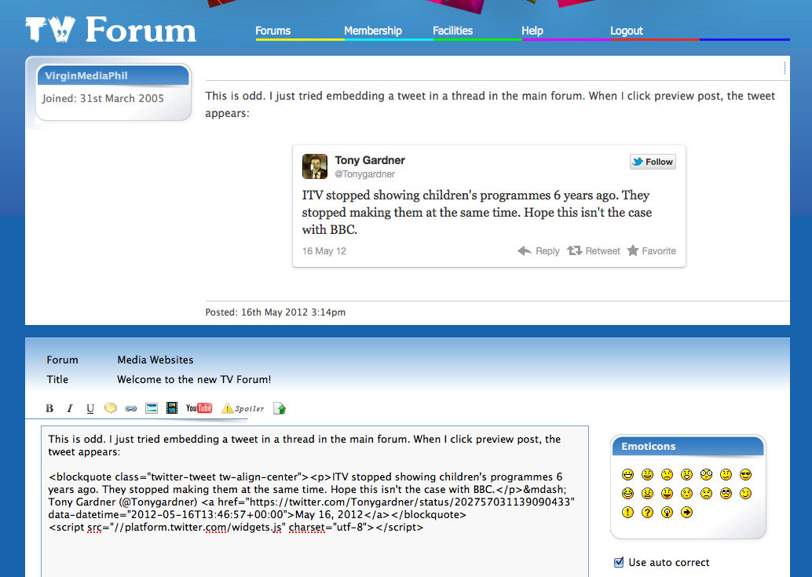Insert the blushing embarrassed emoticon

pyautogui.click(x=686, y=493)
